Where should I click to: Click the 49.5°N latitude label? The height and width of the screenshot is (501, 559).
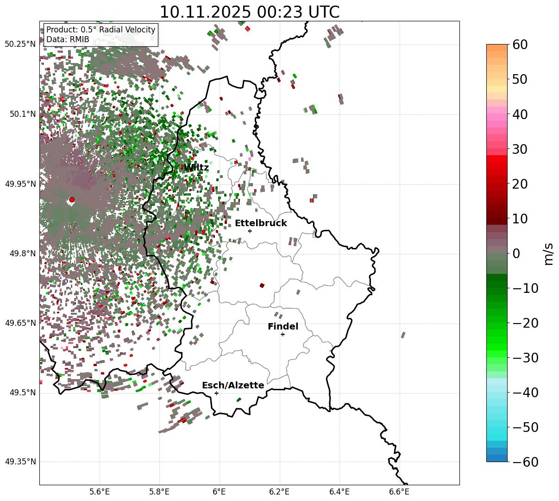click(22, 393)
